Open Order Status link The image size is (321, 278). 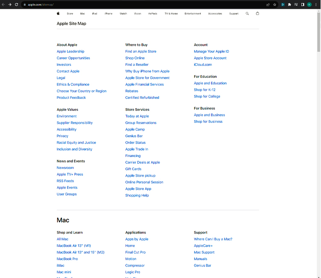coord(135,142)
